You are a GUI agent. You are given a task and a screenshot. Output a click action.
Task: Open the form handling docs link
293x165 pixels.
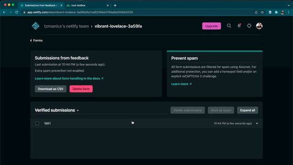coord(69,78)
